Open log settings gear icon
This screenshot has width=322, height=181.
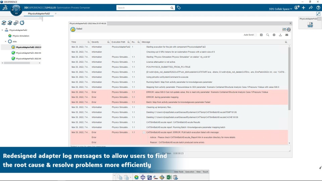[274, 35]
